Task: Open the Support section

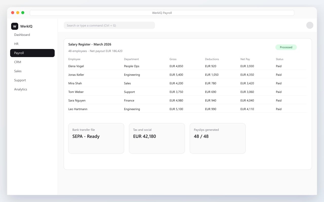Action: pos(32,80)
